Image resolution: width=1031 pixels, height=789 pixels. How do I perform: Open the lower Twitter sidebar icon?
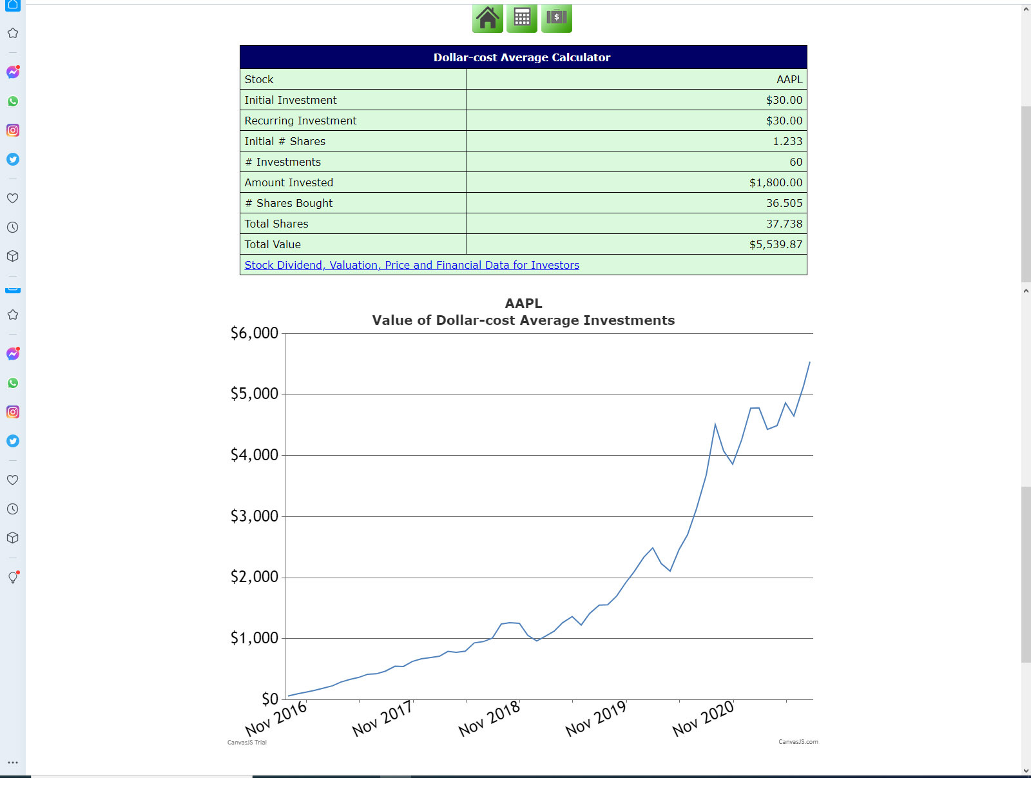point(13,441)
